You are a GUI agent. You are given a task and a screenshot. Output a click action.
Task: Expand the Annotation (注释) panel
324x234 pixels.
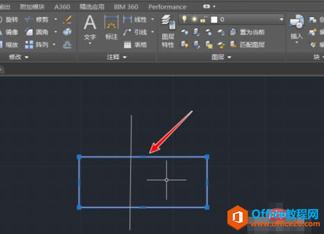pos(117,57)
